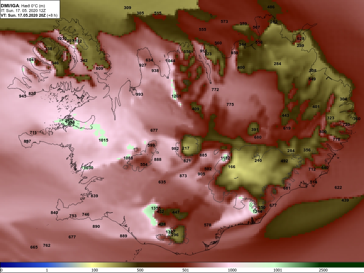Pick the value 409 on the map

(195, 109)
